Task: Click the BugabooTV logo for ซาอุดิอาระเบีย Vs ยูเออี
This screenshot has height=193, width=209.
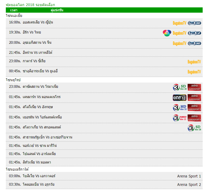Action: [194, 72]
